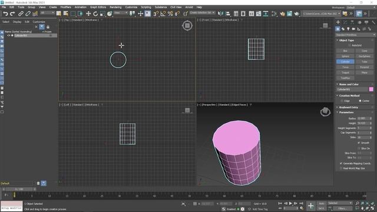The image size is (377, 212).
Task: Hide Cylinder001 using its eye icon
Action: tap(9, 35)
